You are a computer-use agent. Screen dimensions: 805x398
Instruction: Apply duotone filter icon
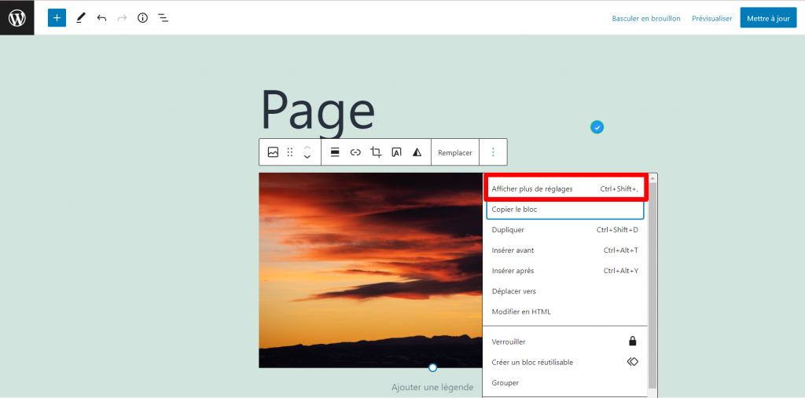[417, 152]
